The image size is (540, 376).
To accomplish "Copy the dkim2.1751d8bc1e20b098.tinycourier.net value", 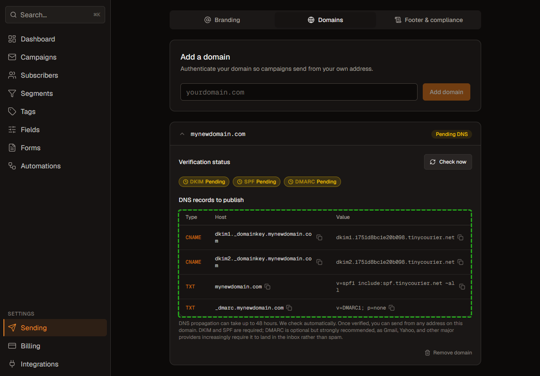I will pyautogui.click(x=460, y=262).
